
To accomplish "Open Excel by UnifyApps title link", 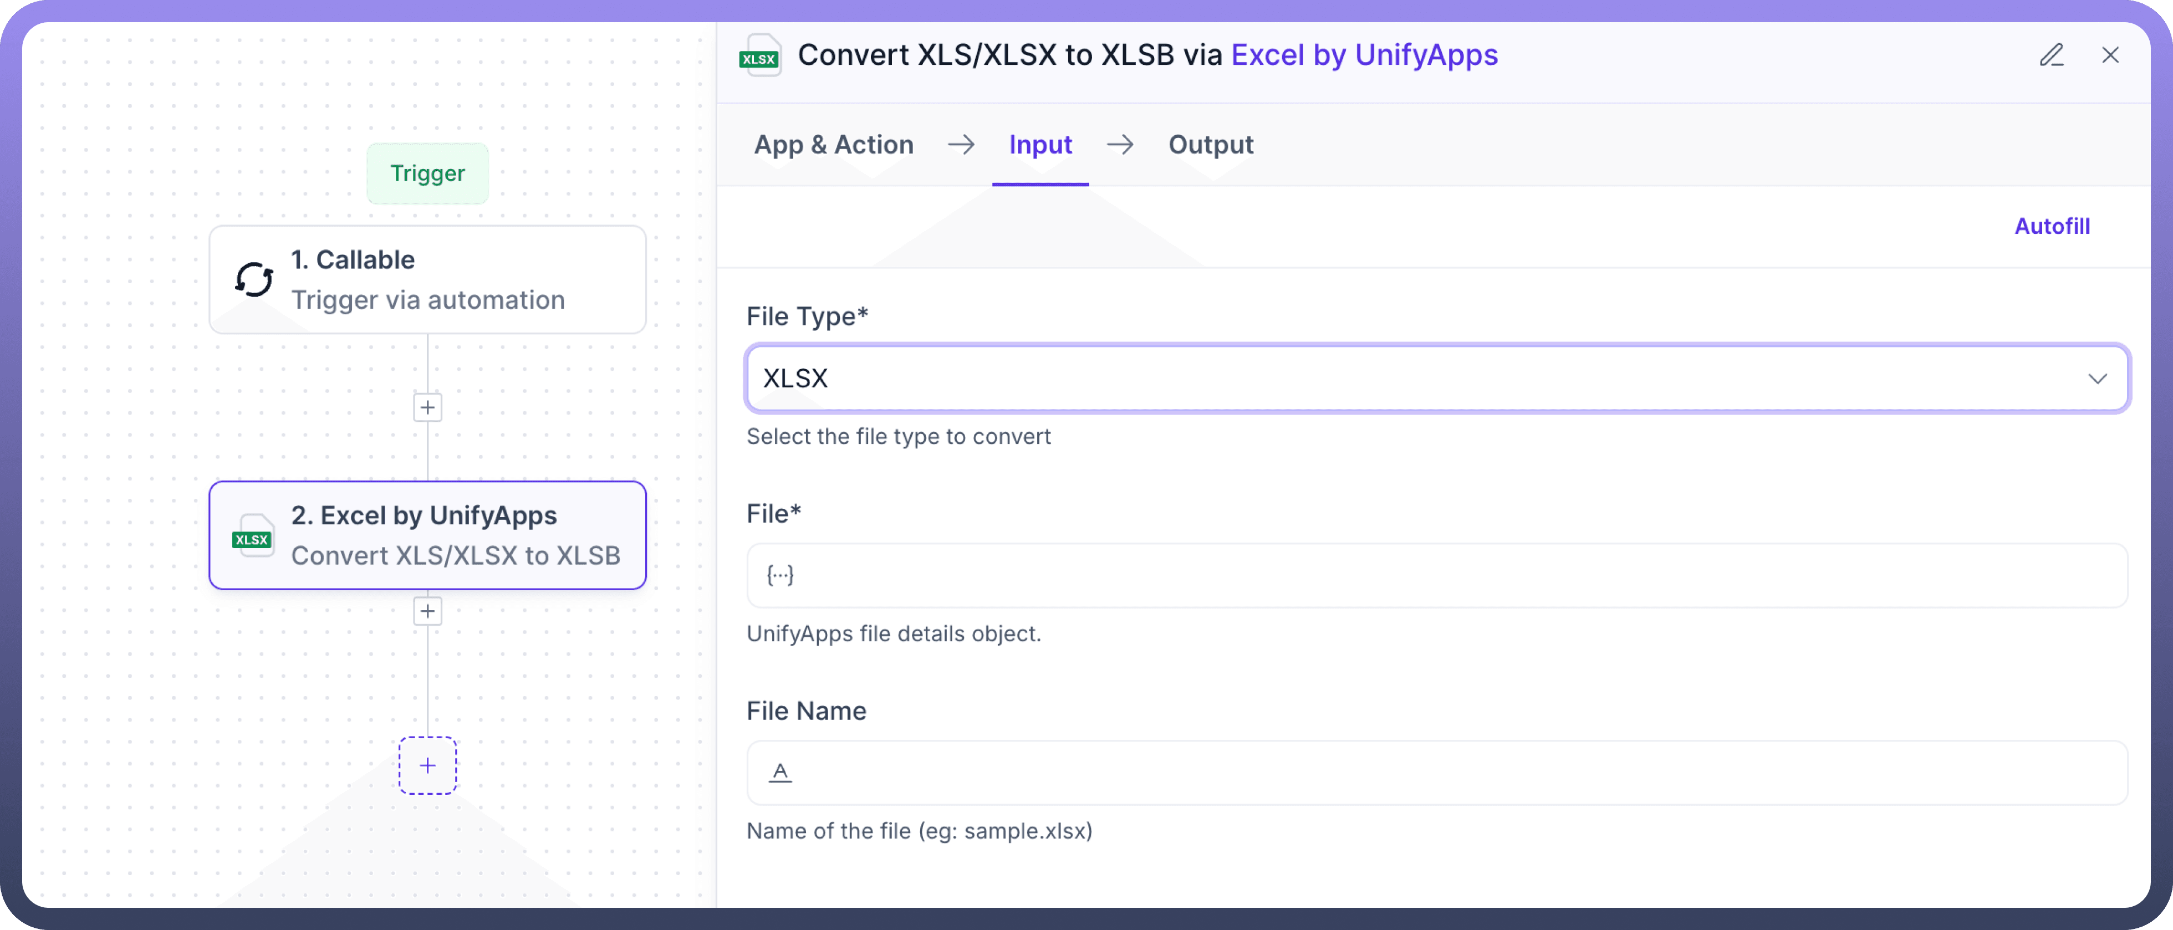I will pyautogui.click(x=1364, y=55).
